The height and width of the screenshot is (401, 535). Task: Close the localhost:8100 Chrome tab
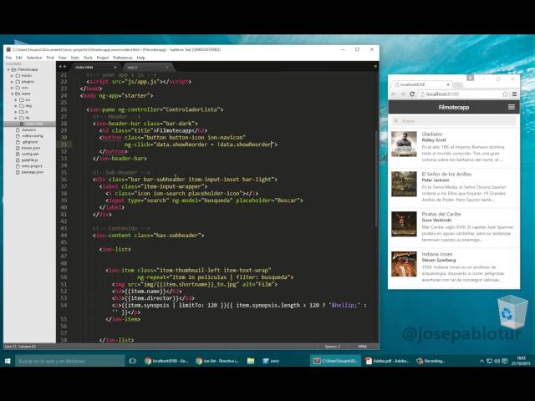coord(448,84)
